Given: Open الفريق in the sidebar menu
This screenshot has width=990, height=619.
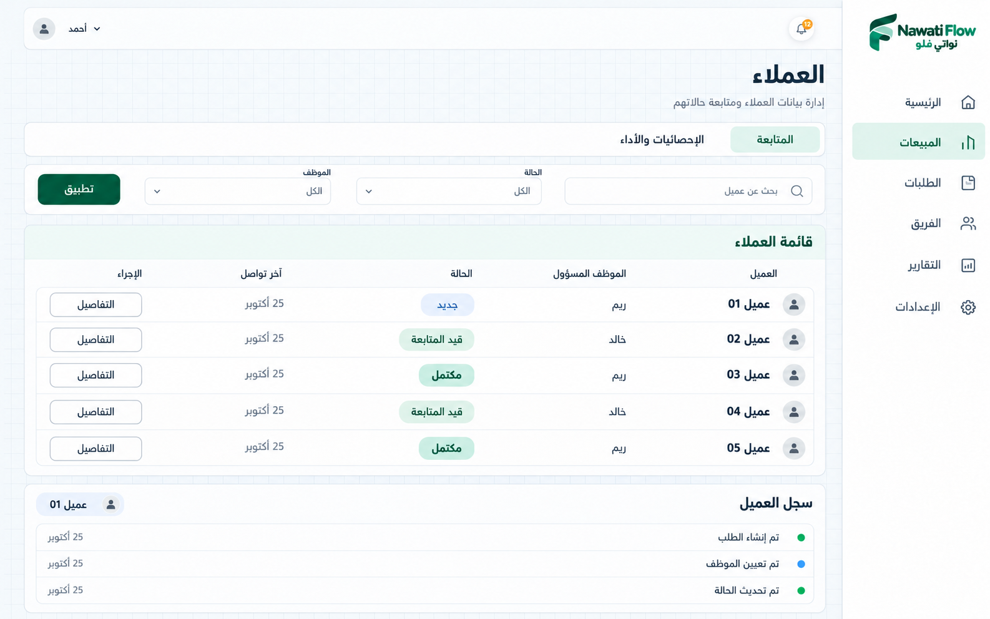Looking at the screenshot, I should pyautogui.click(x=919, y=223).
